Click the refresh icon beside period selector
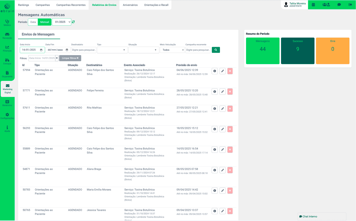356x221 pixels. [73, 22]
